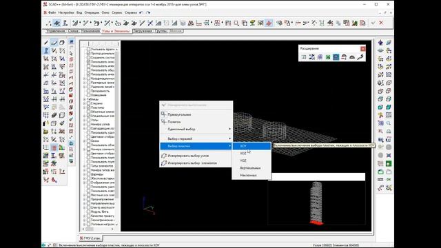
Task: Switch to the Назначения tab
Action: coord(90,31)
